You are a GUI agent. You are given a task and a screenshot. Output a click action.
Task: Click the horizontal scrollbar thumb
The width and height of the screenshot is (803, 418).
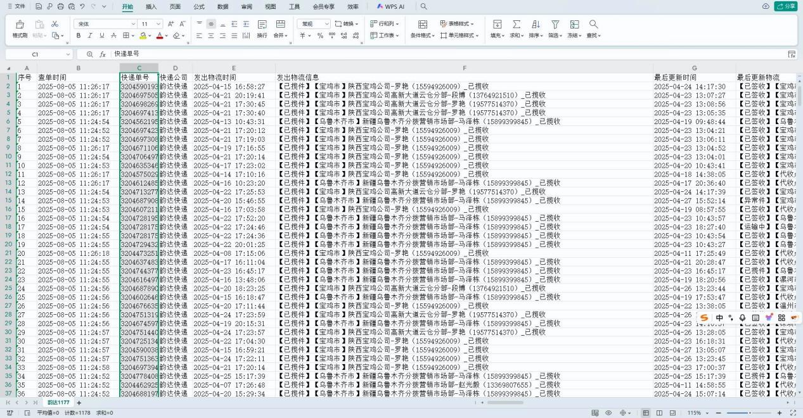click(505, 403)
